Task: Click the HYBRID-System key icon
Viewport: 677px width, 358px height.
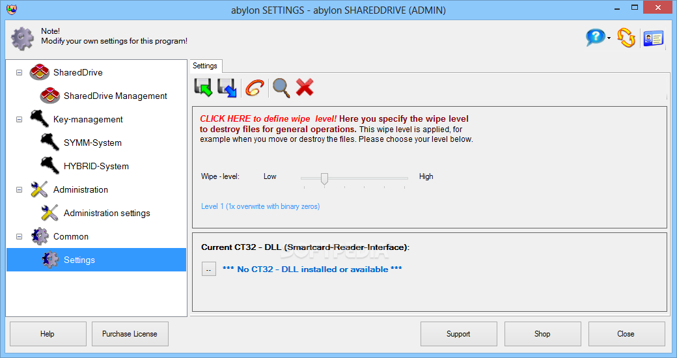Action: (x=49, y=165)
